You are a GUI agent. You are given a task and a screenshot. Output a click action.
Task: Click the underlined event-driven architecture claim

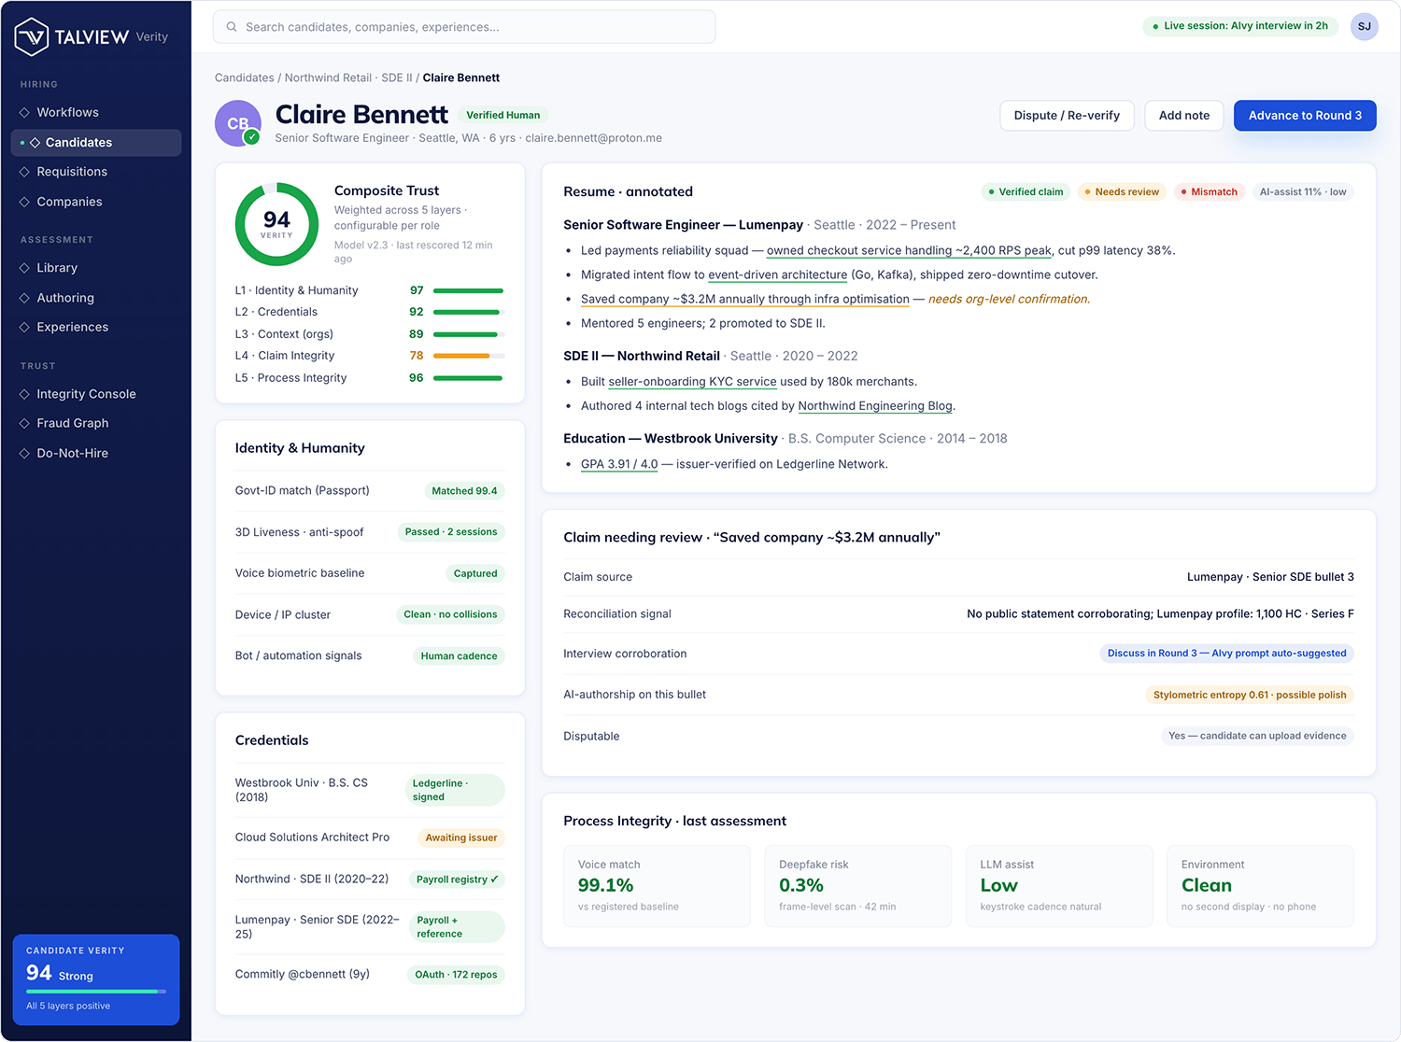pyautogui.click(x=778, y=275)
